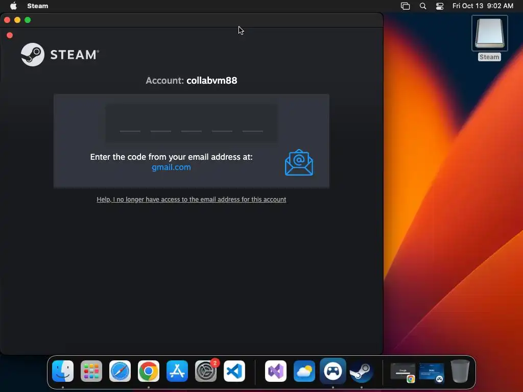Click the small red dot below title bar
This screenshot has height=392, width=523.
(10, 35)
